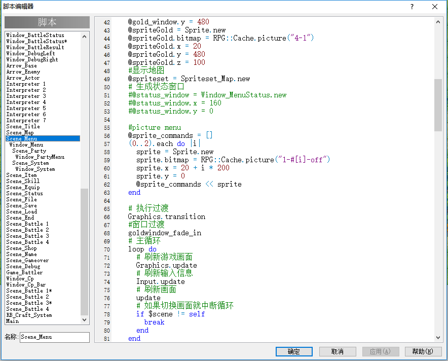The width and height of the screenshot is (448, 361).
Task: Click the 帮助(H) help button
Action: 423,351
